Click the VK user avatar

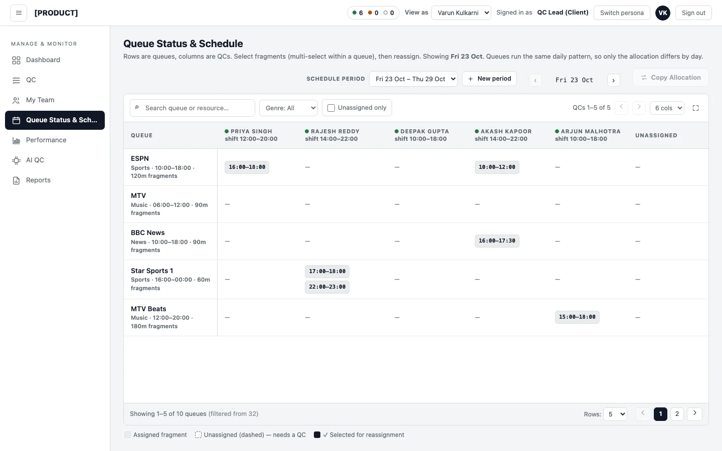click(x=663, y=13)
